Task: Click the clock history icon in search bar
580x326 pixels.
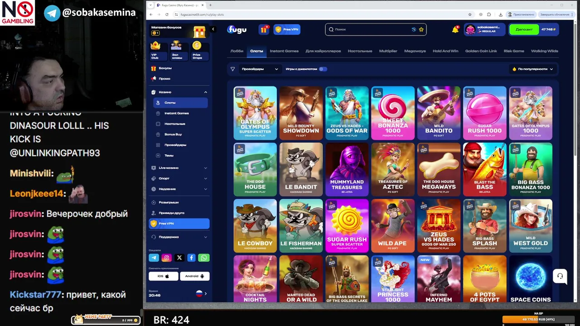Action: [414, 29]
